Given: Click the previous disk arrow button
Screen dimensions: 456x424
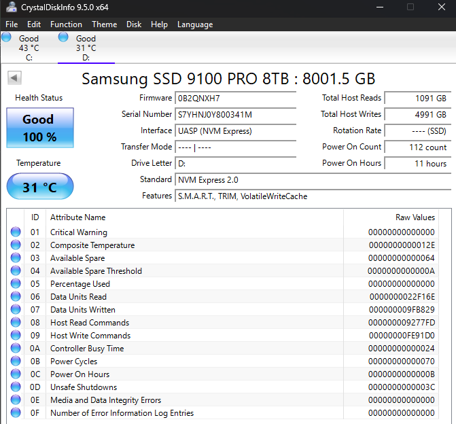Looking at the screenshot, I should coord(14,78).
